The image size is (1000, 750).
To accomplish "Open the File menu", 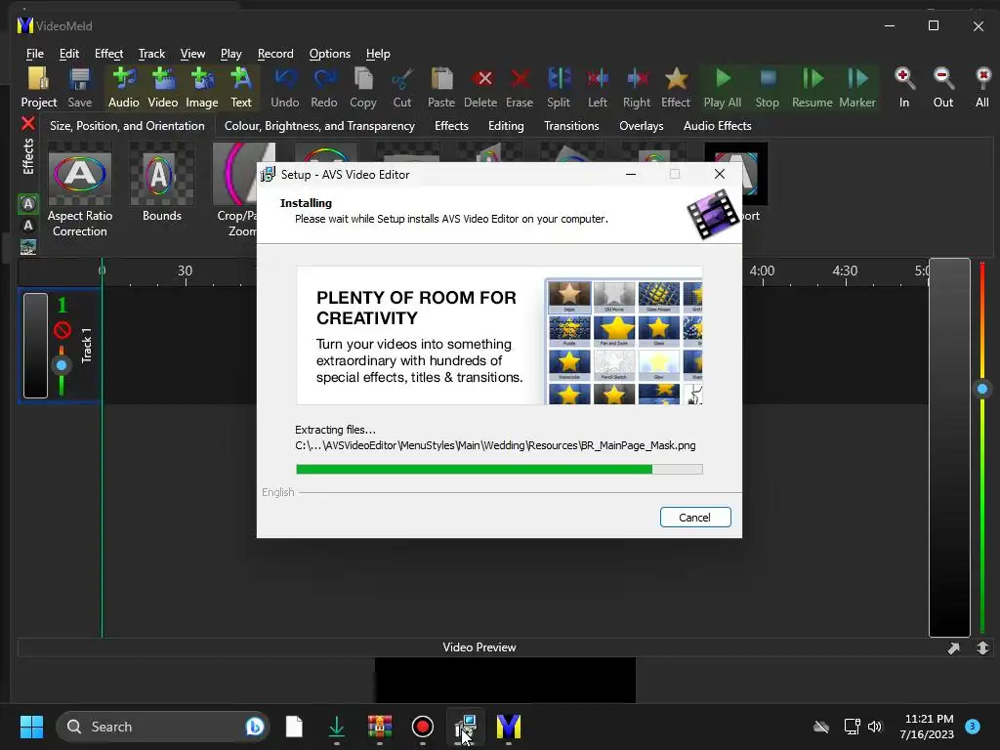I will tap(35, 54).
